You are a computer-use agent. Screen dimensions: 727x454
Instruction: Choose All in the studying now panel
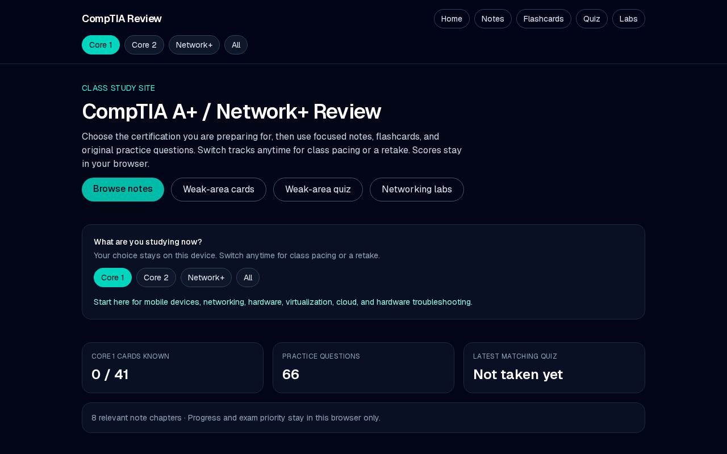pos(248,278)
